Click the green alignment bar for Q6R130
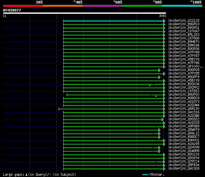 pyautogui.click(x=111, y=109)
